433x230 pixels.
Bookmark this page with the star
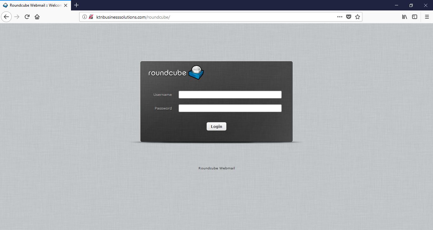click(x=358, y=17)
